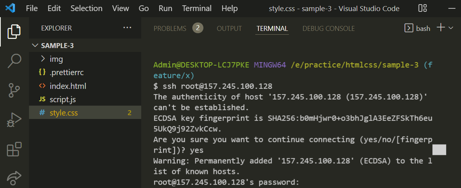The image size is (461, 188).
Task: Open the Terminal menu
Action: 197,8
